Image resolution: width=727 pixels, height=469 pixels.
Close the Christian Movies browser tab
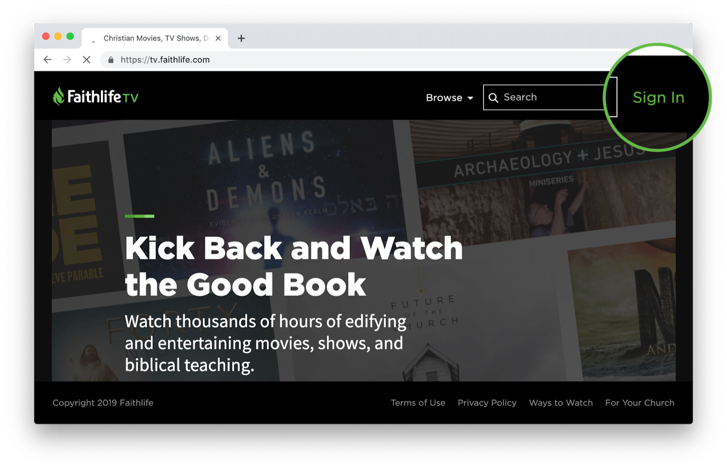pos(218,38)
